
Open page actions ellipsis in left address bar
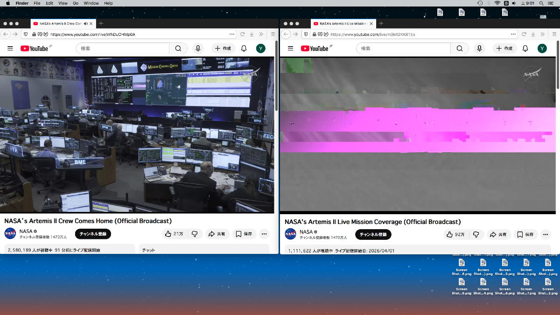(x=232, y=34)
